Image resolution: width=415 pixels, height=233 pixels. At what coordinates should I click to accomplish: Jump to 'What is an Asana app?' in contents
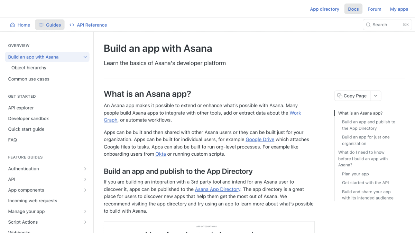click(360, 113)
